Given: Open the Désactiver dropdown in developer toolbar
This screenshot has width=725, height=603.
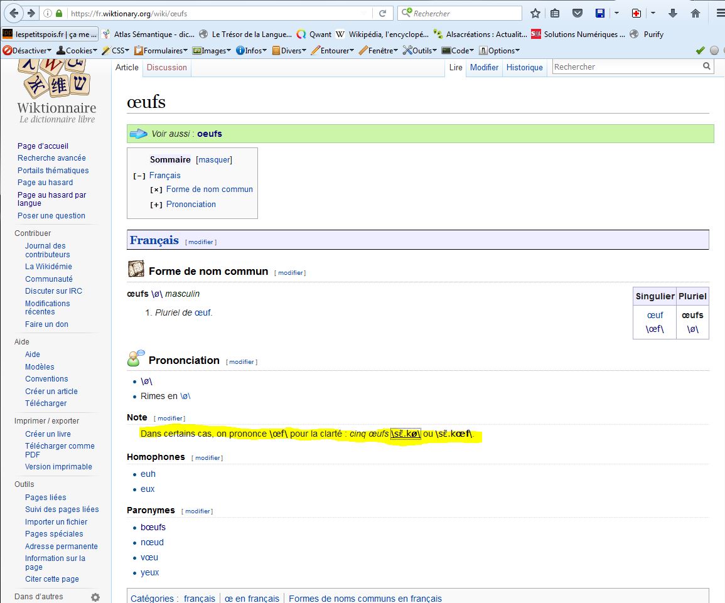Looking at the screenshot, I should [x=26, y=51].
